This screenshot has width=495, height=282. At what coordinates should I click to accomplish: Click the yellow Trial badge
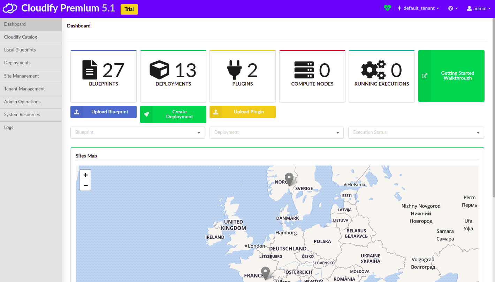point(129,9)
